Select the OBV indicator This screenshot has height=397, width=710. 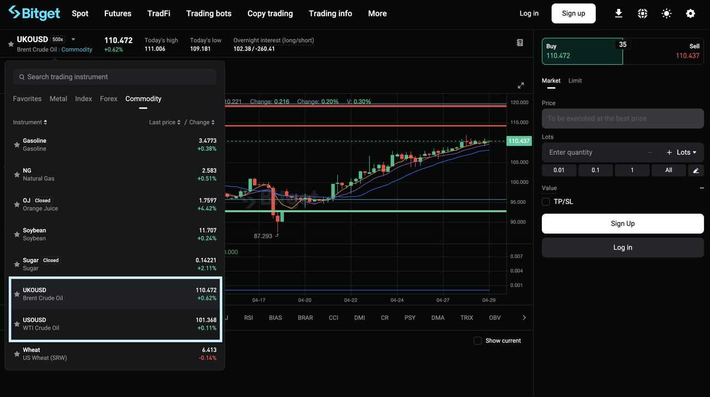click(495, 318)
